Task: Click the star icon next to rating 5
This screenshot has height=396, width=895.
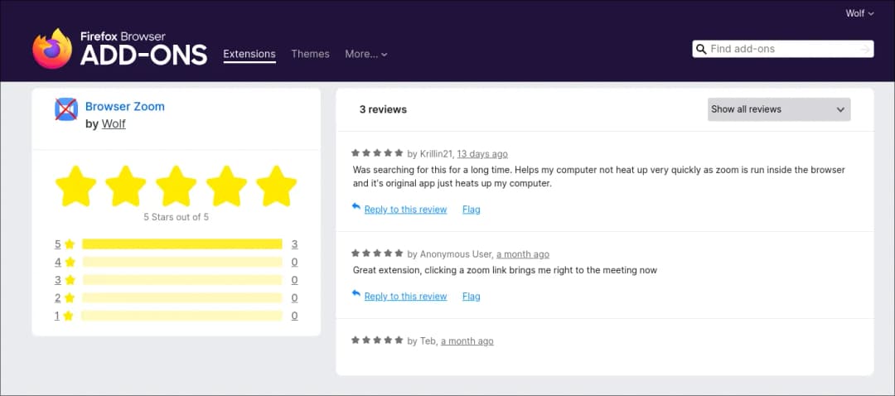Action: point(70,244)
